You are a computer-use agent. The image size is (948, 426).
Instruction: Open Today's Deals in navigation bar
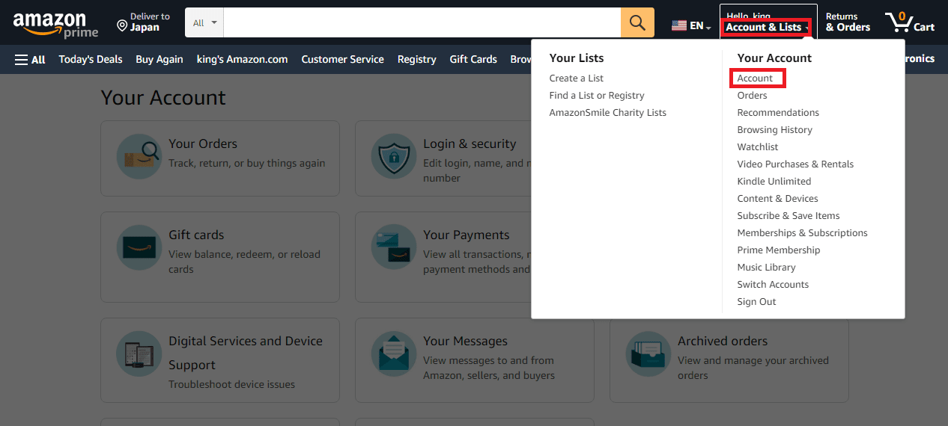point(91,60)
